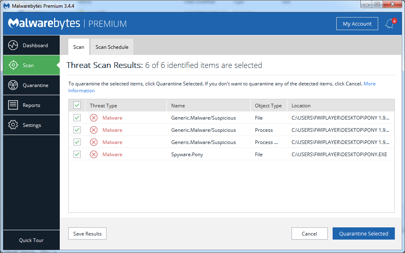Click Save Results button
The image size is (405, 253).
coord(87,233)
